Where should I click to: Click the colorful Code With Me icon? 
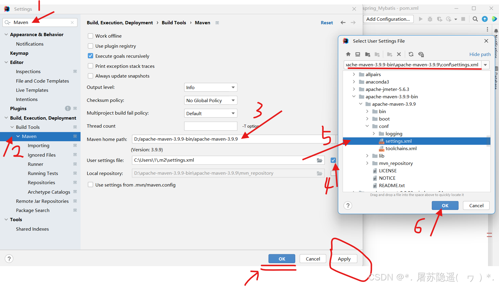(494, 19)
